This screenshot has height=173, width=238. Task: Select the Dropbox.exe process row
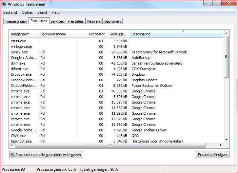tap(21, 74)
